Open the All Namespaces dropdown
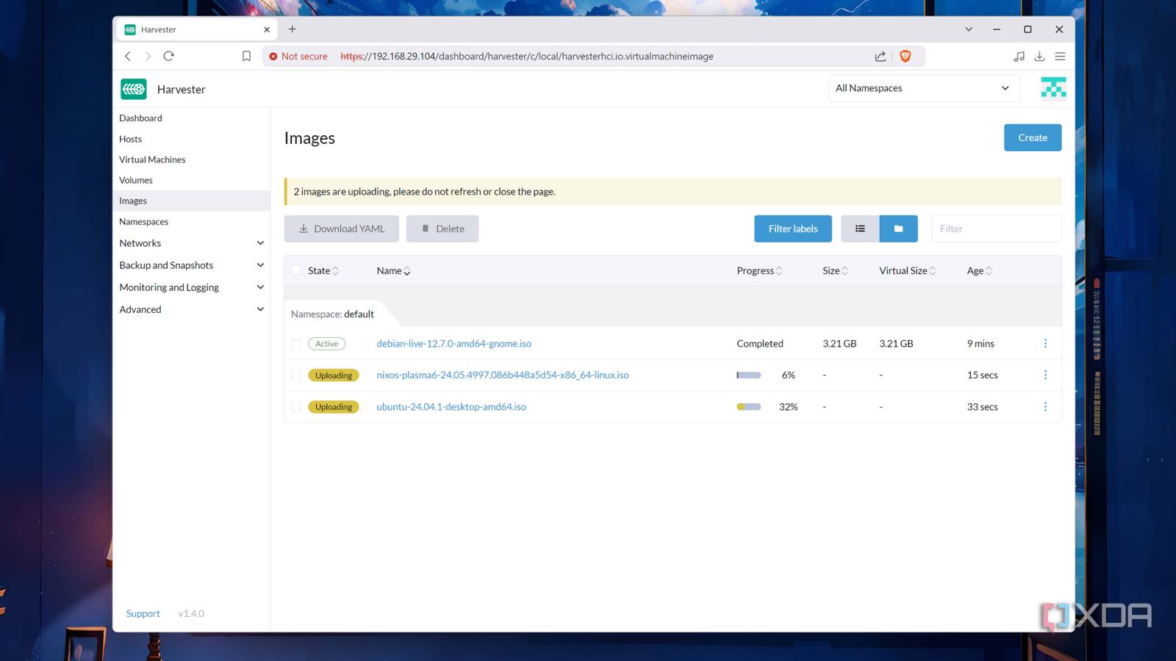Screen dimensions: 1176x661 (923, 88)
